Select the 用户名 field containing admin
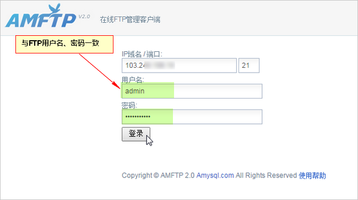Screen dimensions: 358x200 click(192, 91)
